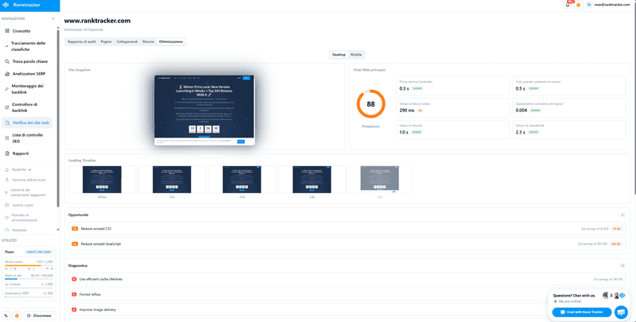Click the Trova parole chiave search icon
This screenshot has width=636, height=322.
click(7, 60)
